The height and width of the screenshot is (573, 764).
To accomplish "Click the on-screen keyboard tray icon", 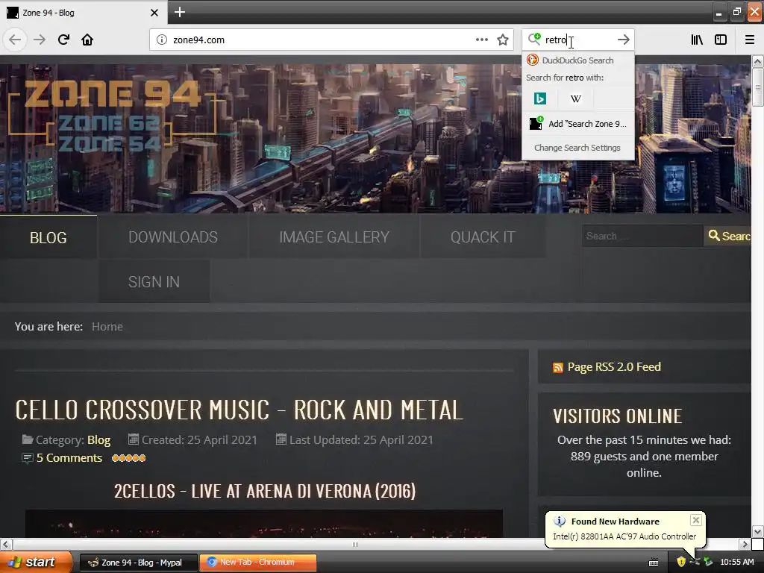I will (x=654, y=563).
